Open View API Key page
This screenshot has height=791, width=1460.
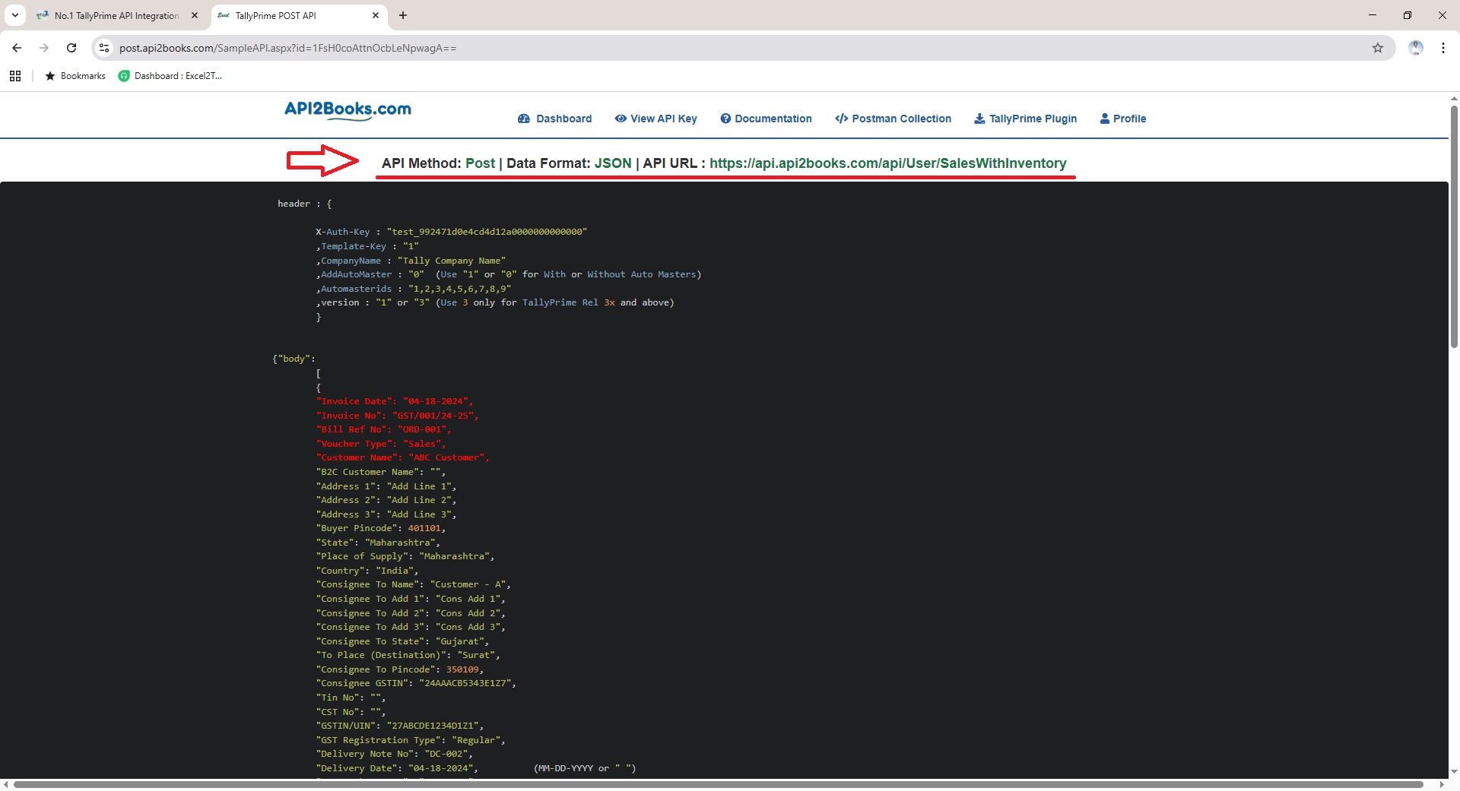point(655,119)
